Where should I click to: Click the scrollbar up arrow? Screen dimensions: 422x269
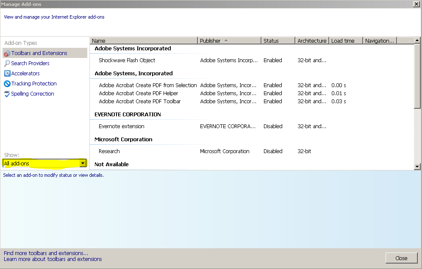pos(417,40)
